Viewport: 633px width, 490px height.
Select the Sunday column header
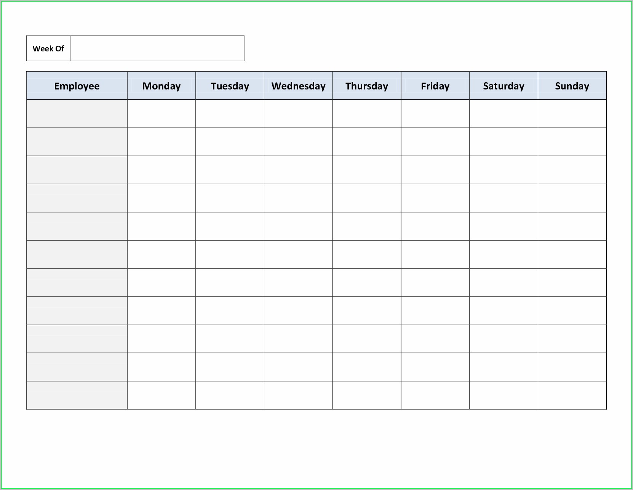572,86
